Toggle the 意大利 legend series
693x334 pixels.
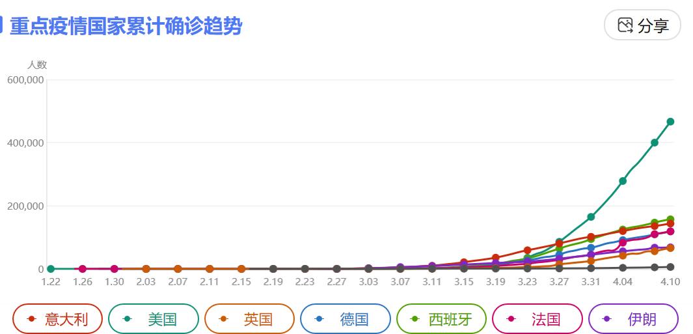(57, 319)
